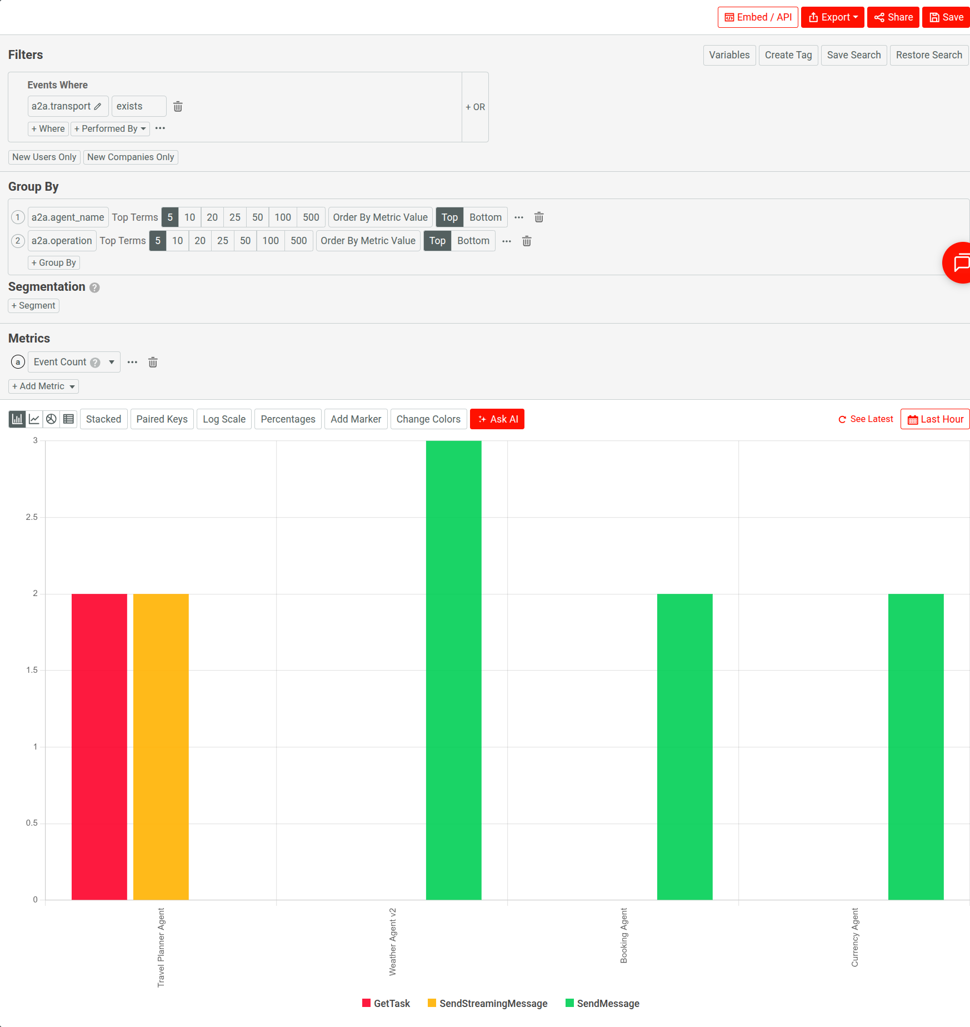Set a2a.operation top terms to 25
970x1027 pixels.
223,241
